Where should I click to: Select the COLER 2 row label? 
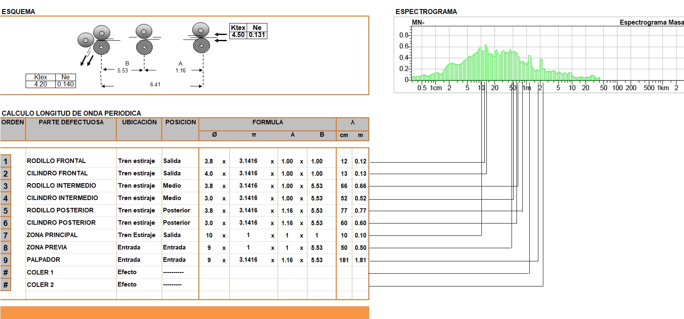click(40, 285)
